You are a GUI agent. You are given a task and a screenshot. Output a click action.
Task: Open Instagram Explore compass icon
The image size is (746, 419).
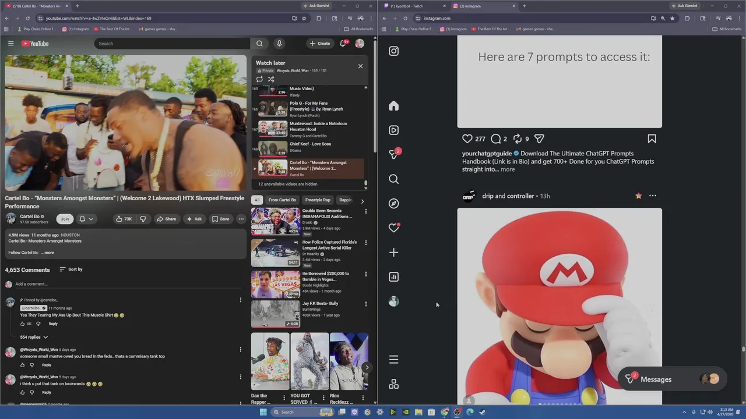click(x=394, y=204)
